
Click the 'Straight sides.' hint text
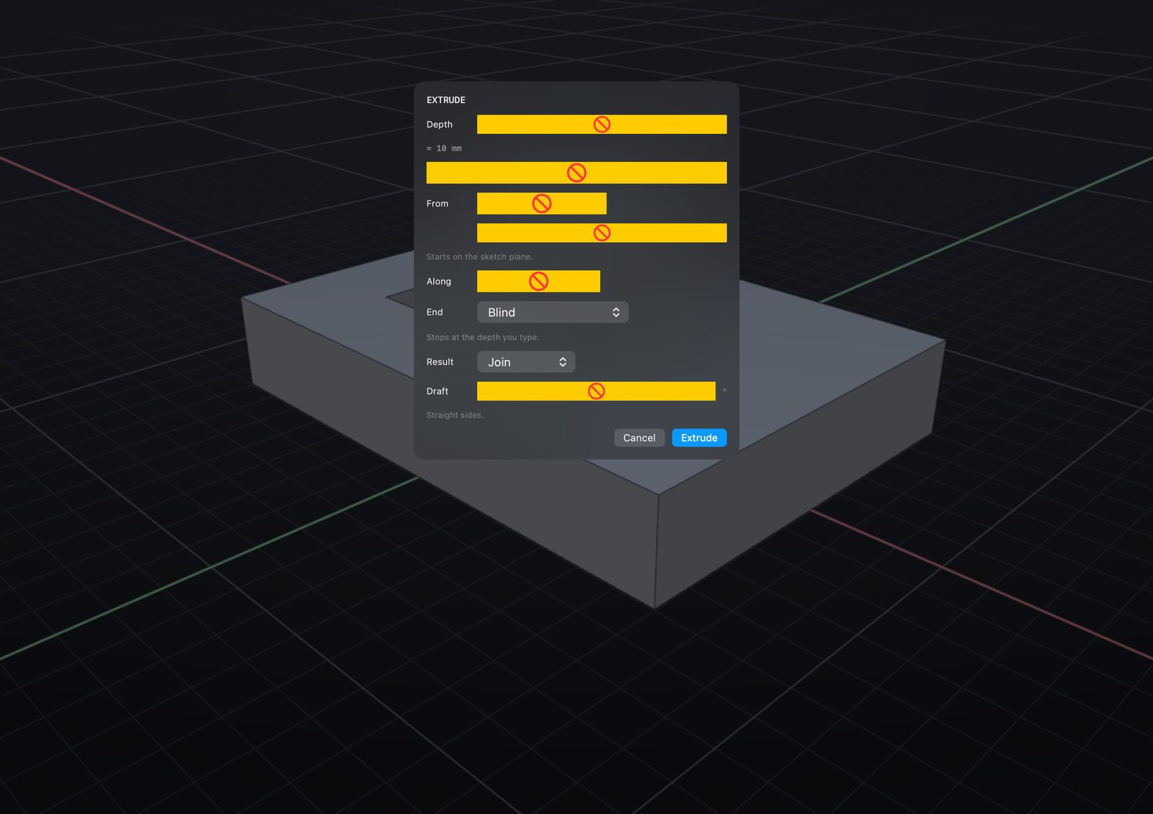[455, 415]
